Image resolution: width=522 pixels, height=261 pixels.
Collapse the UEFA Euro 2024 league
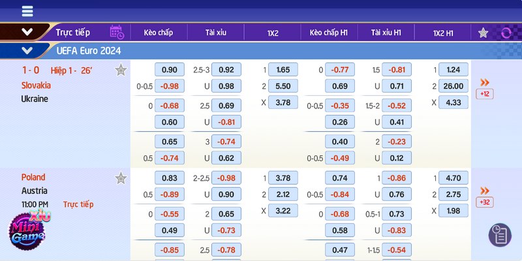[x=27, y=50]
